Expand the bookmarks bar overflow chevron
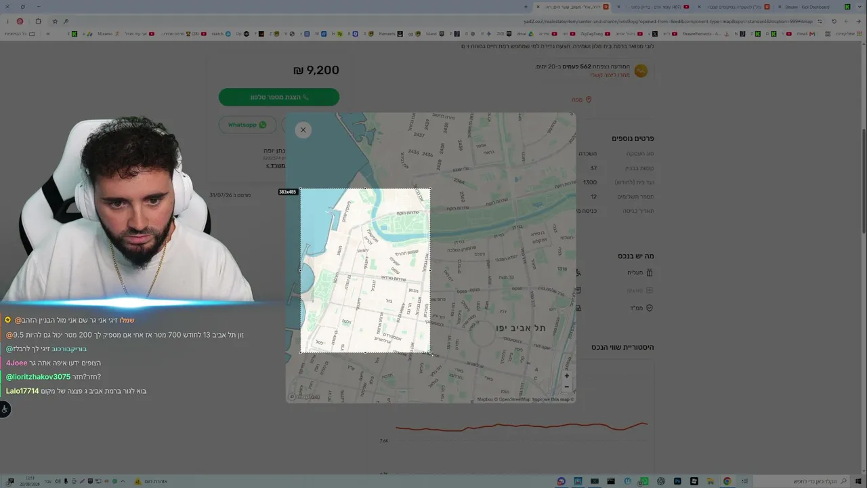 [47, 33]
